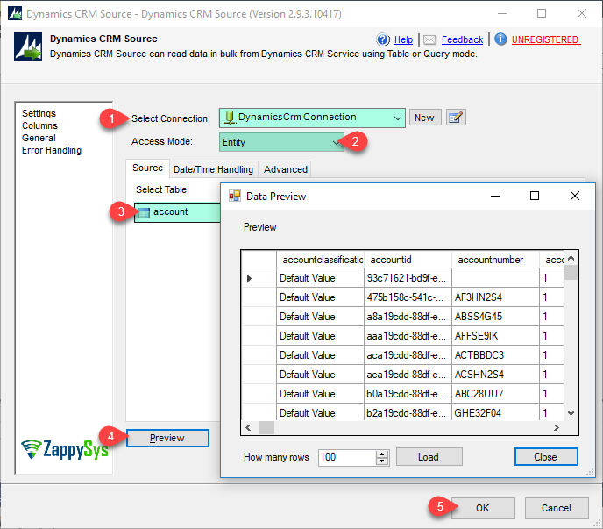Open the Select Table account dropdown
603x529 pixels.
click(178, 212)
